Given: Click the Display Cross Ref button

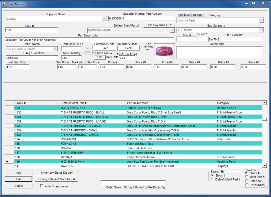Looking at the screenshot, I should (159, 25).
